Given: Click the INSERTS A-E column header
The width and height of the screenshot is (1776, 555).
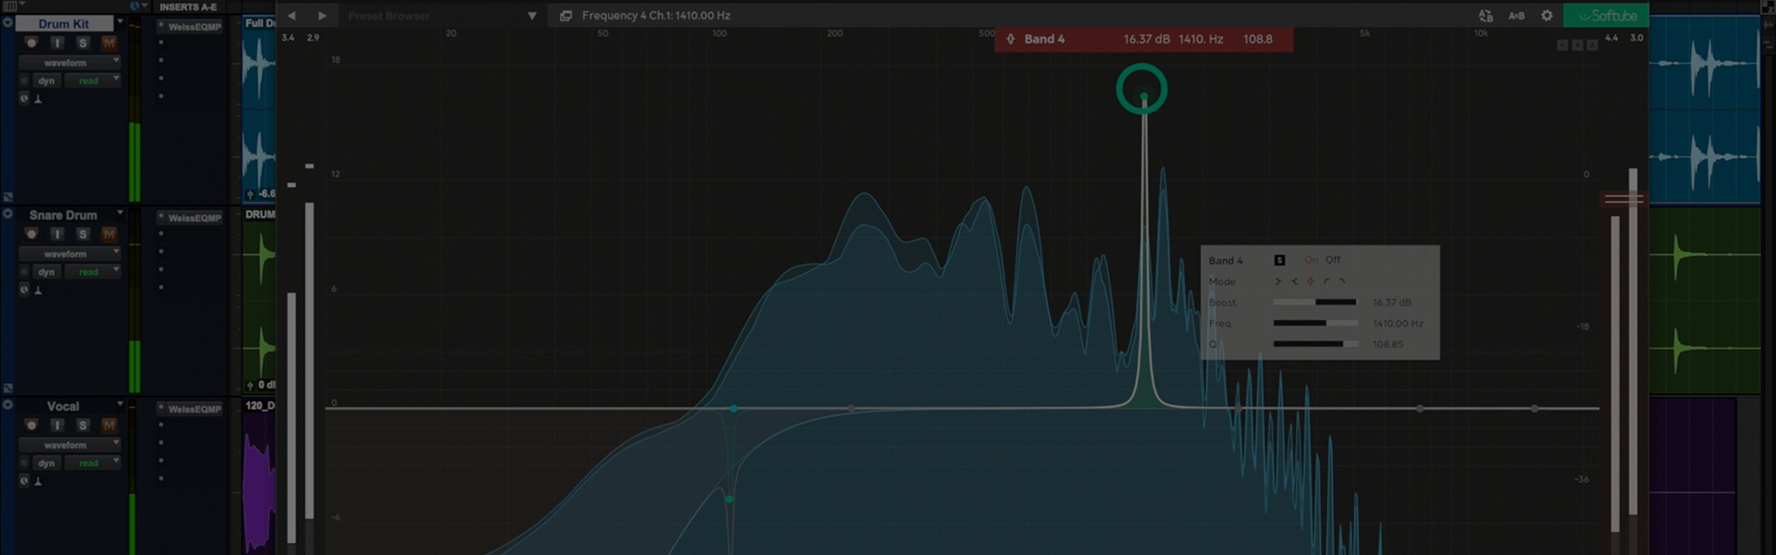Looking at the screenshot, I should tap(189, 7).
